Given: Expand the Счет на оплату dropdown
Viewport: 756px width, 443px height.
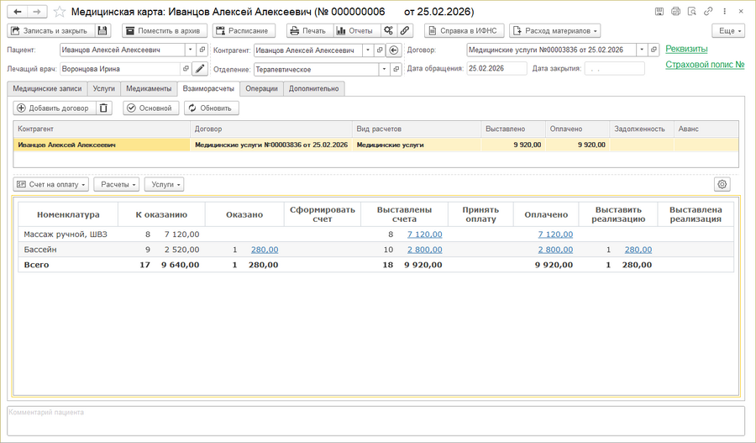Looking at the screenshot, I should (51, 184).
